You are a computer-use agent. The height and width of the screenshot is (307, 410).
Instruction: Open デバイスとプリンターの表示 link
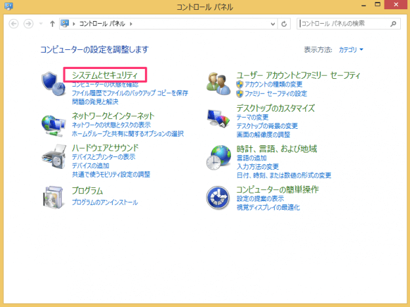(x=104, y=157)
